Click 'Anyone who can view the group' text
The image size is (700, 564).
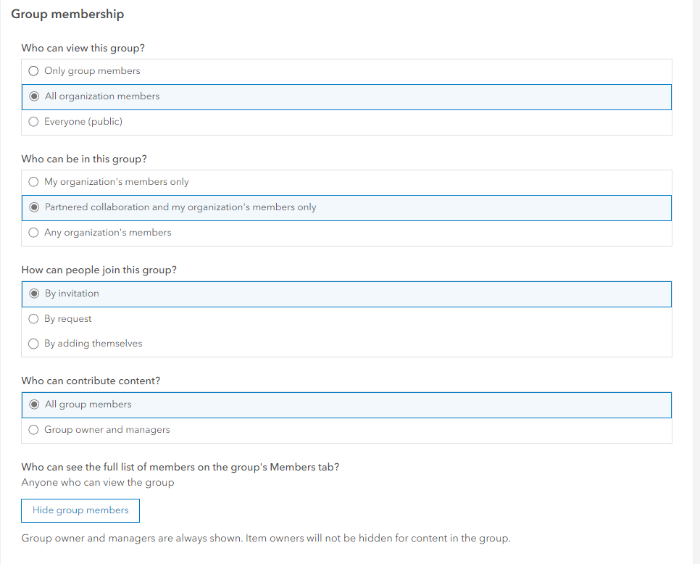[98, 482]
